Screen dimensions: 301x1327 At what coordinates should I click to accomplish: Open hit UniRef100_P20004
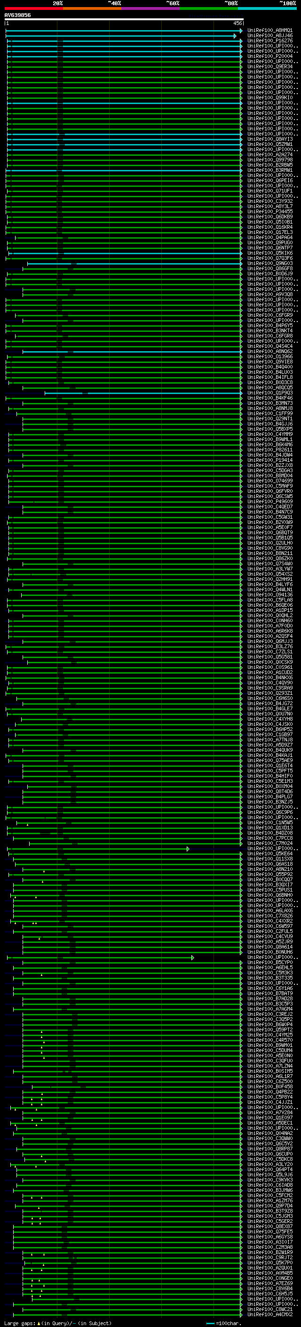[269, 56]
